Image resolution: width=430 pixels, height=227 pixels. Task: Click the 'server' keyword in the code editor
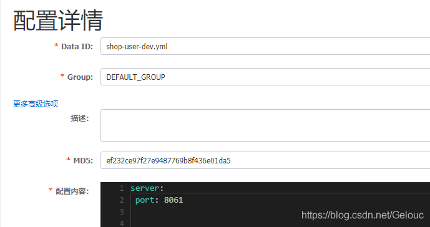[145, 188]
